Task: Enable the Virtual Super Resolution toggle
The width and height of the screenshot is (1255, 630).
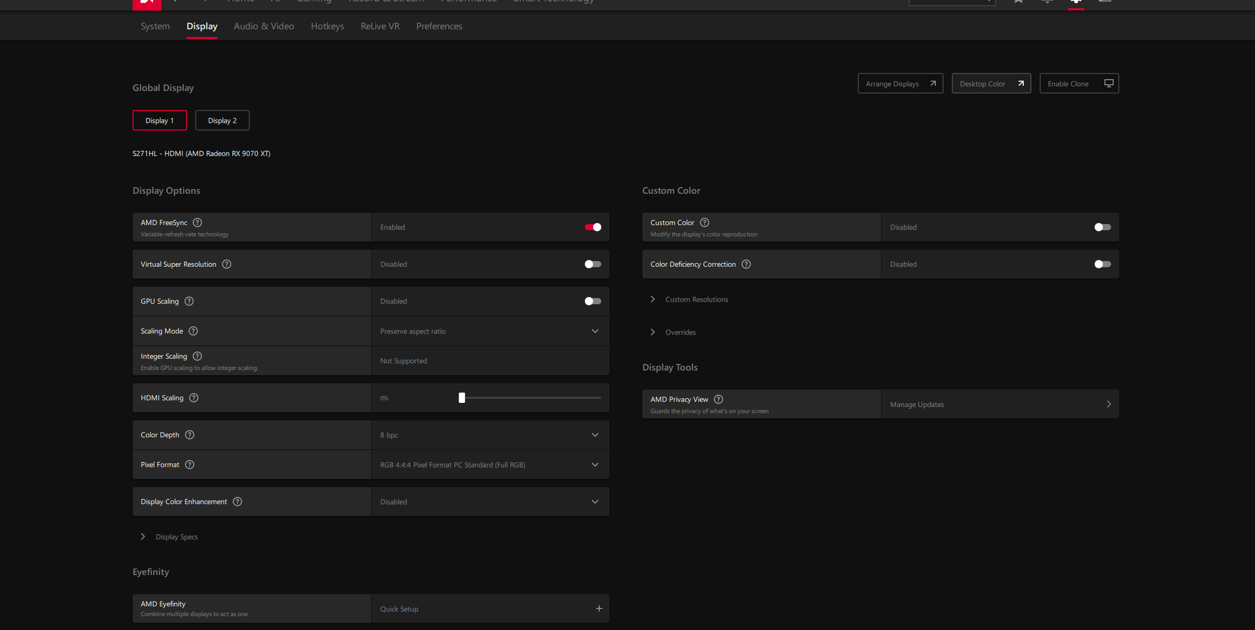Action: 593,264
